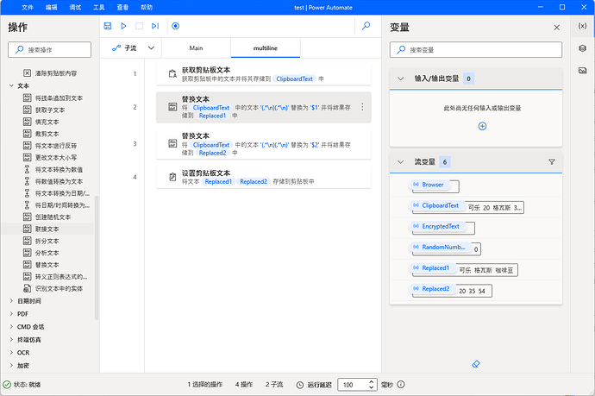595x396 pixels.
Task: Open the 查看 menu
Action: pos(122,7)
